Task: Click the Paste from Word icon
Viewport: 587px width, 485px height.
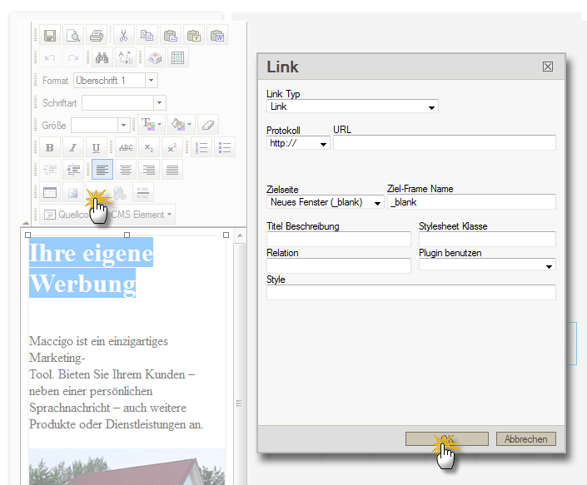Action: tap(216, 36)
